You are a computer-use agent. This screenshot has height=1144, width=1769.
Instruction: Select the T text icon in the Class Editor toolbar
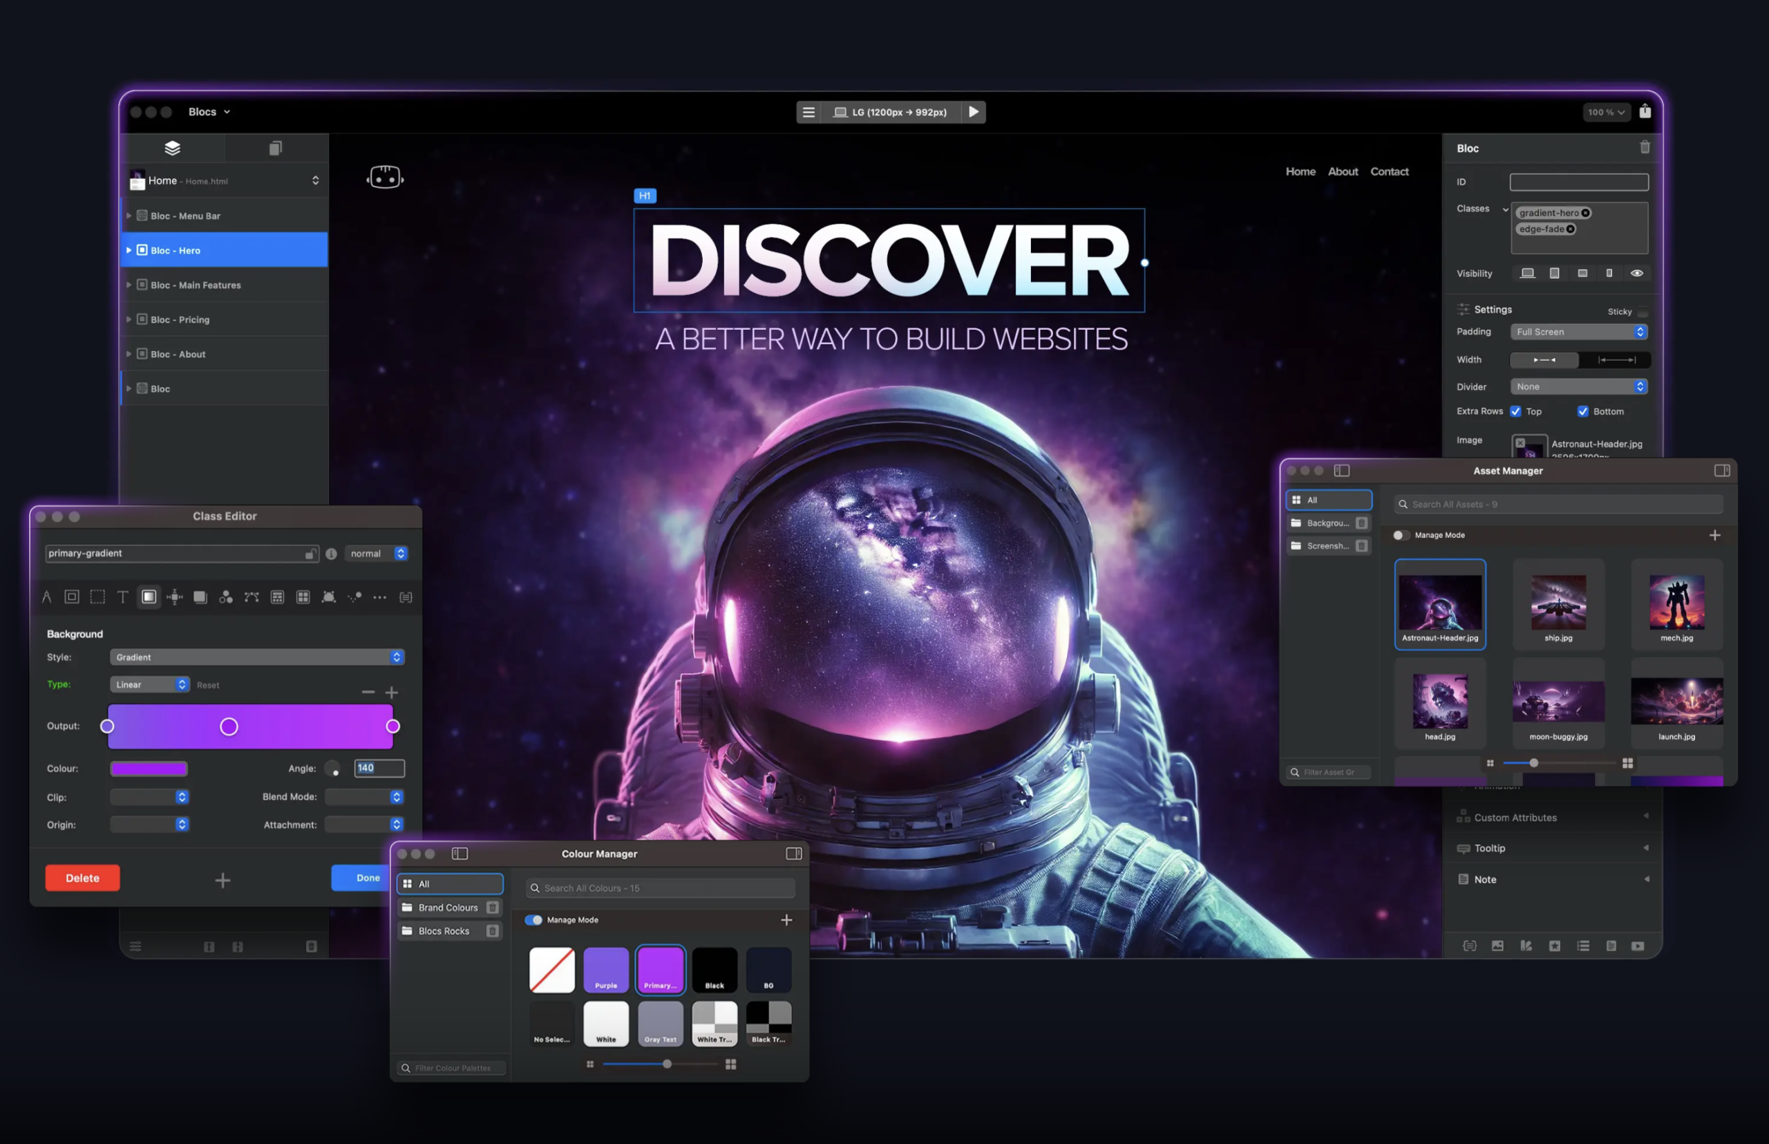click(x=122, y=597)
